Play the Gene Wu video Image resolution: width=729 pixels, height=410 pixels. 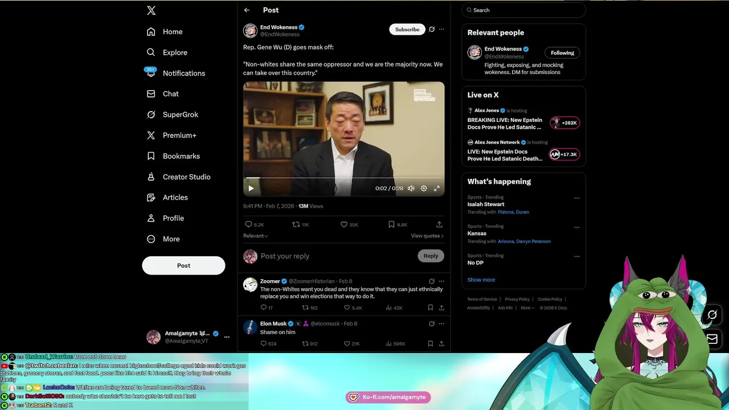coord(251,188)
